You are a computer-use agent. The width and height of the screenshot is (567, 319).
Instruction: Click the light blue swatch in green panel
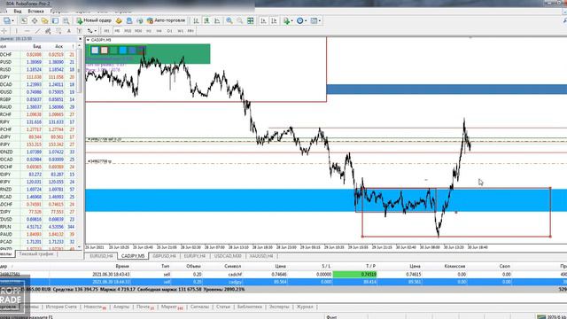click(x=123, y=51)
